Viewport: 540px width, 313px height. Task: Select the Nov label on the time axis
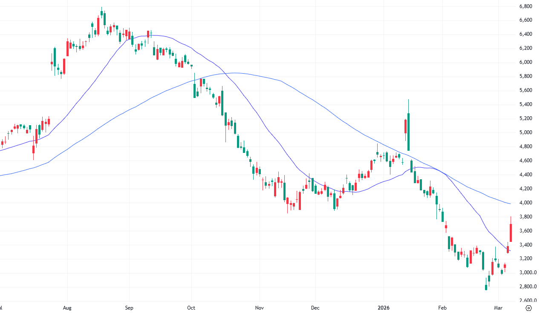click(259, 307)
